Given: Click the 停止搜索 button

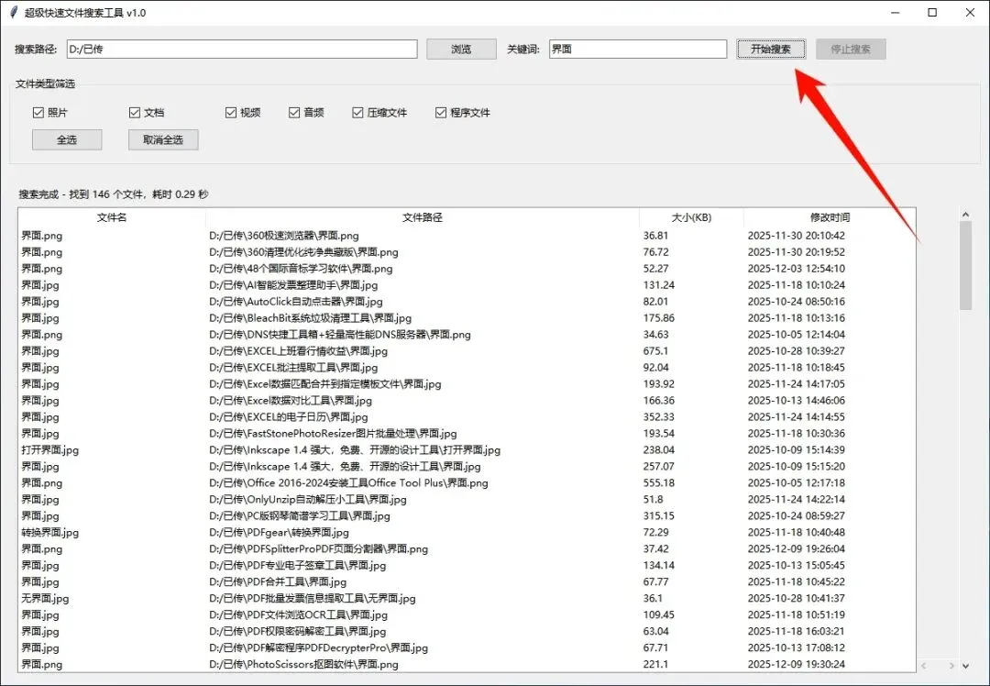Looking at the screenshot, I should click(851, 50).
